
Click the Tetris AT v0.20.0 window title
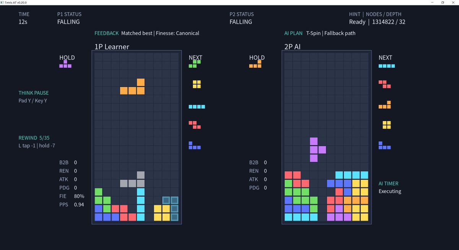click(16, 2)
